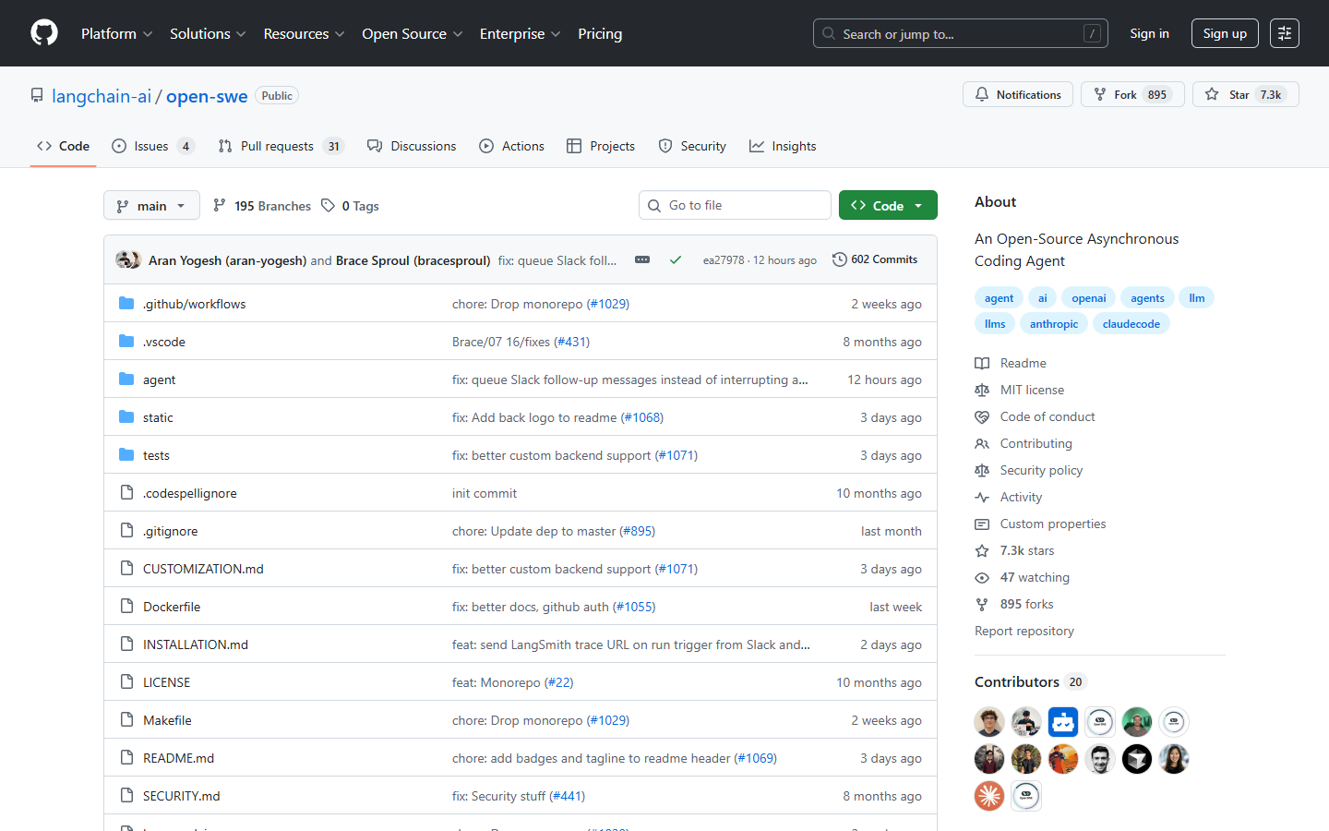Click the Activity pulse icon
This screenshot has width=1329, height=831.
(x=982, y=497)
